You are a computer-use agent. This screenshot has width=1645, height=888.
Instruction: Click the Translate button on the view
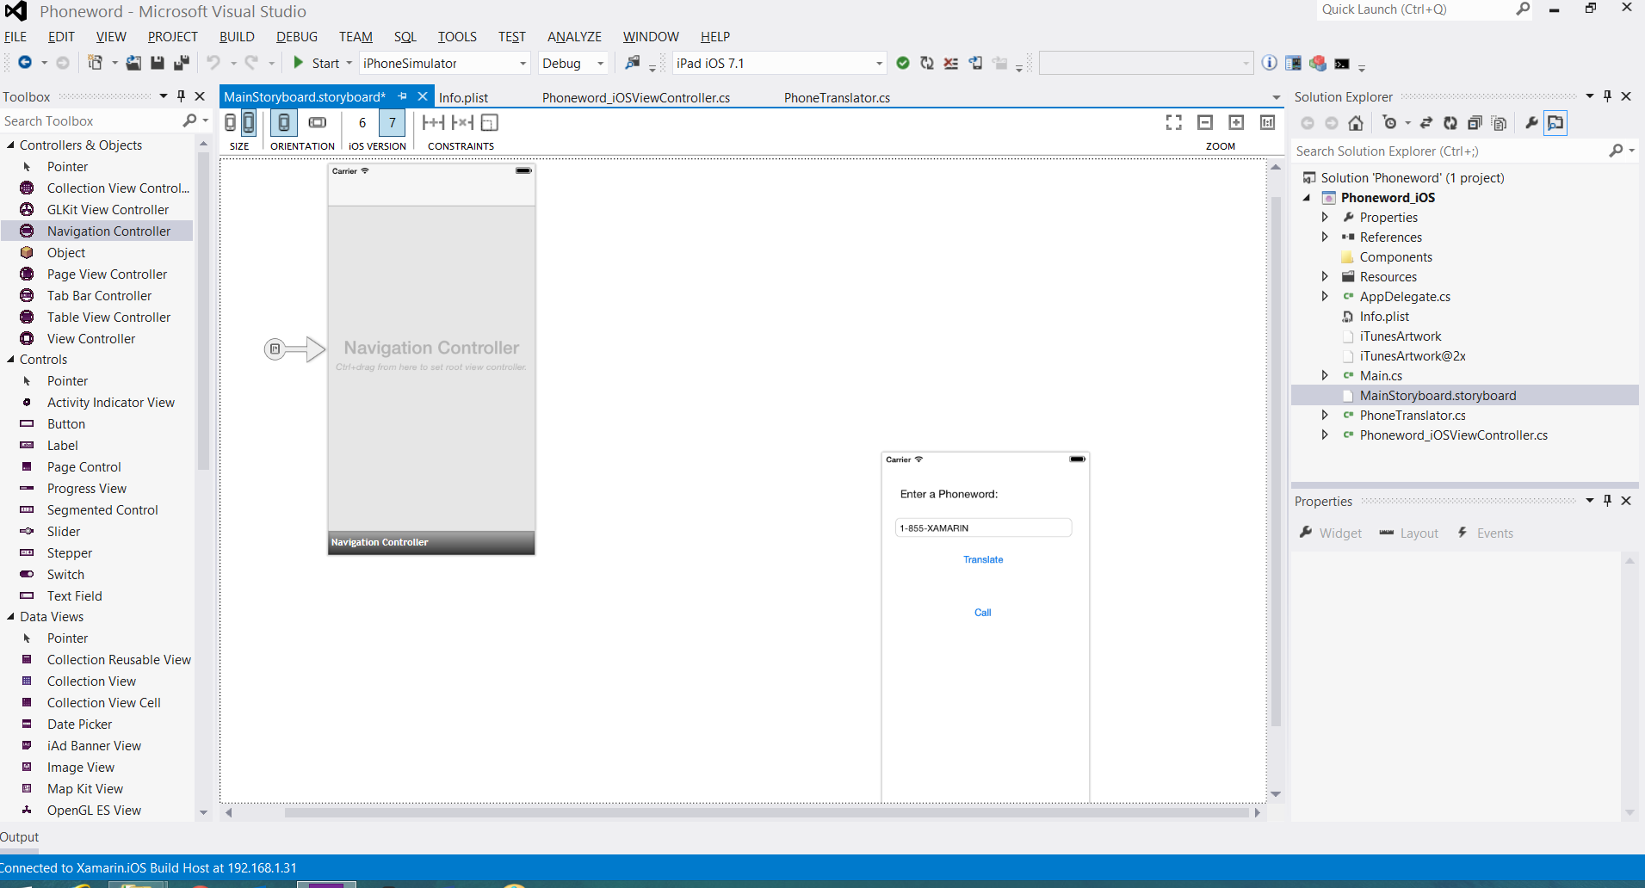click(x=983, y=560)
